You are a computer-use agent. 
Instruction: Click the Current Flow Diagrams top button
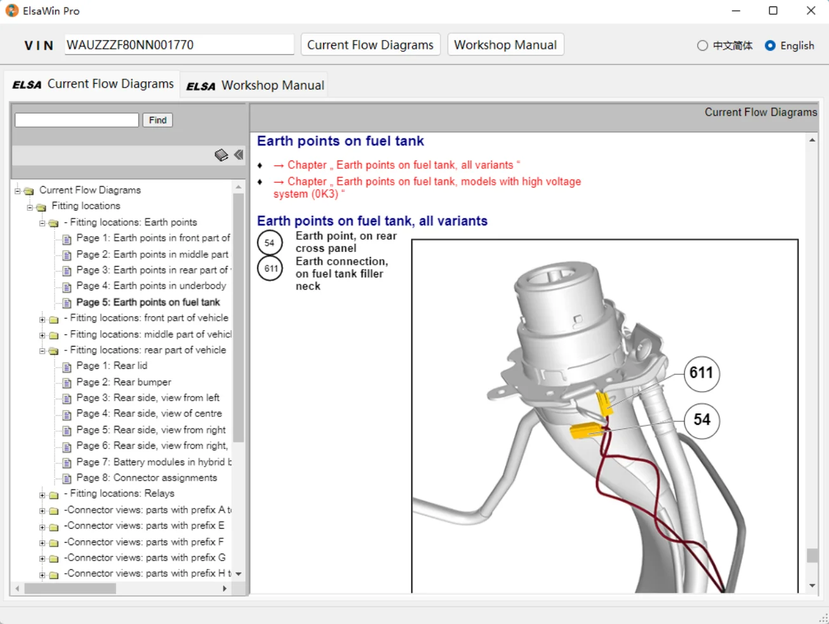tap(371, 45)
